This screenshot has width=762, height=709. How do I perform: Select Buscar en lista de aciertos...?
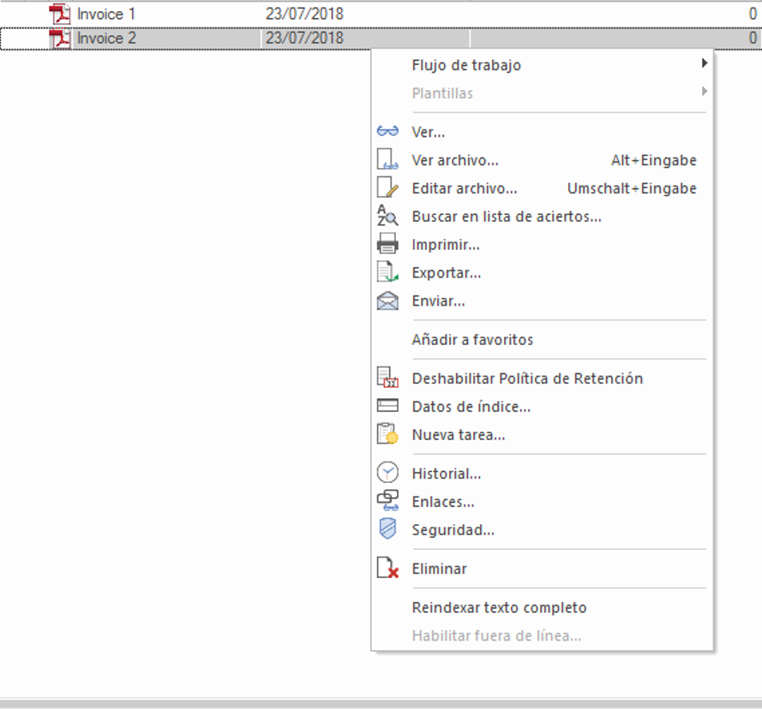(x=543, y=216)
